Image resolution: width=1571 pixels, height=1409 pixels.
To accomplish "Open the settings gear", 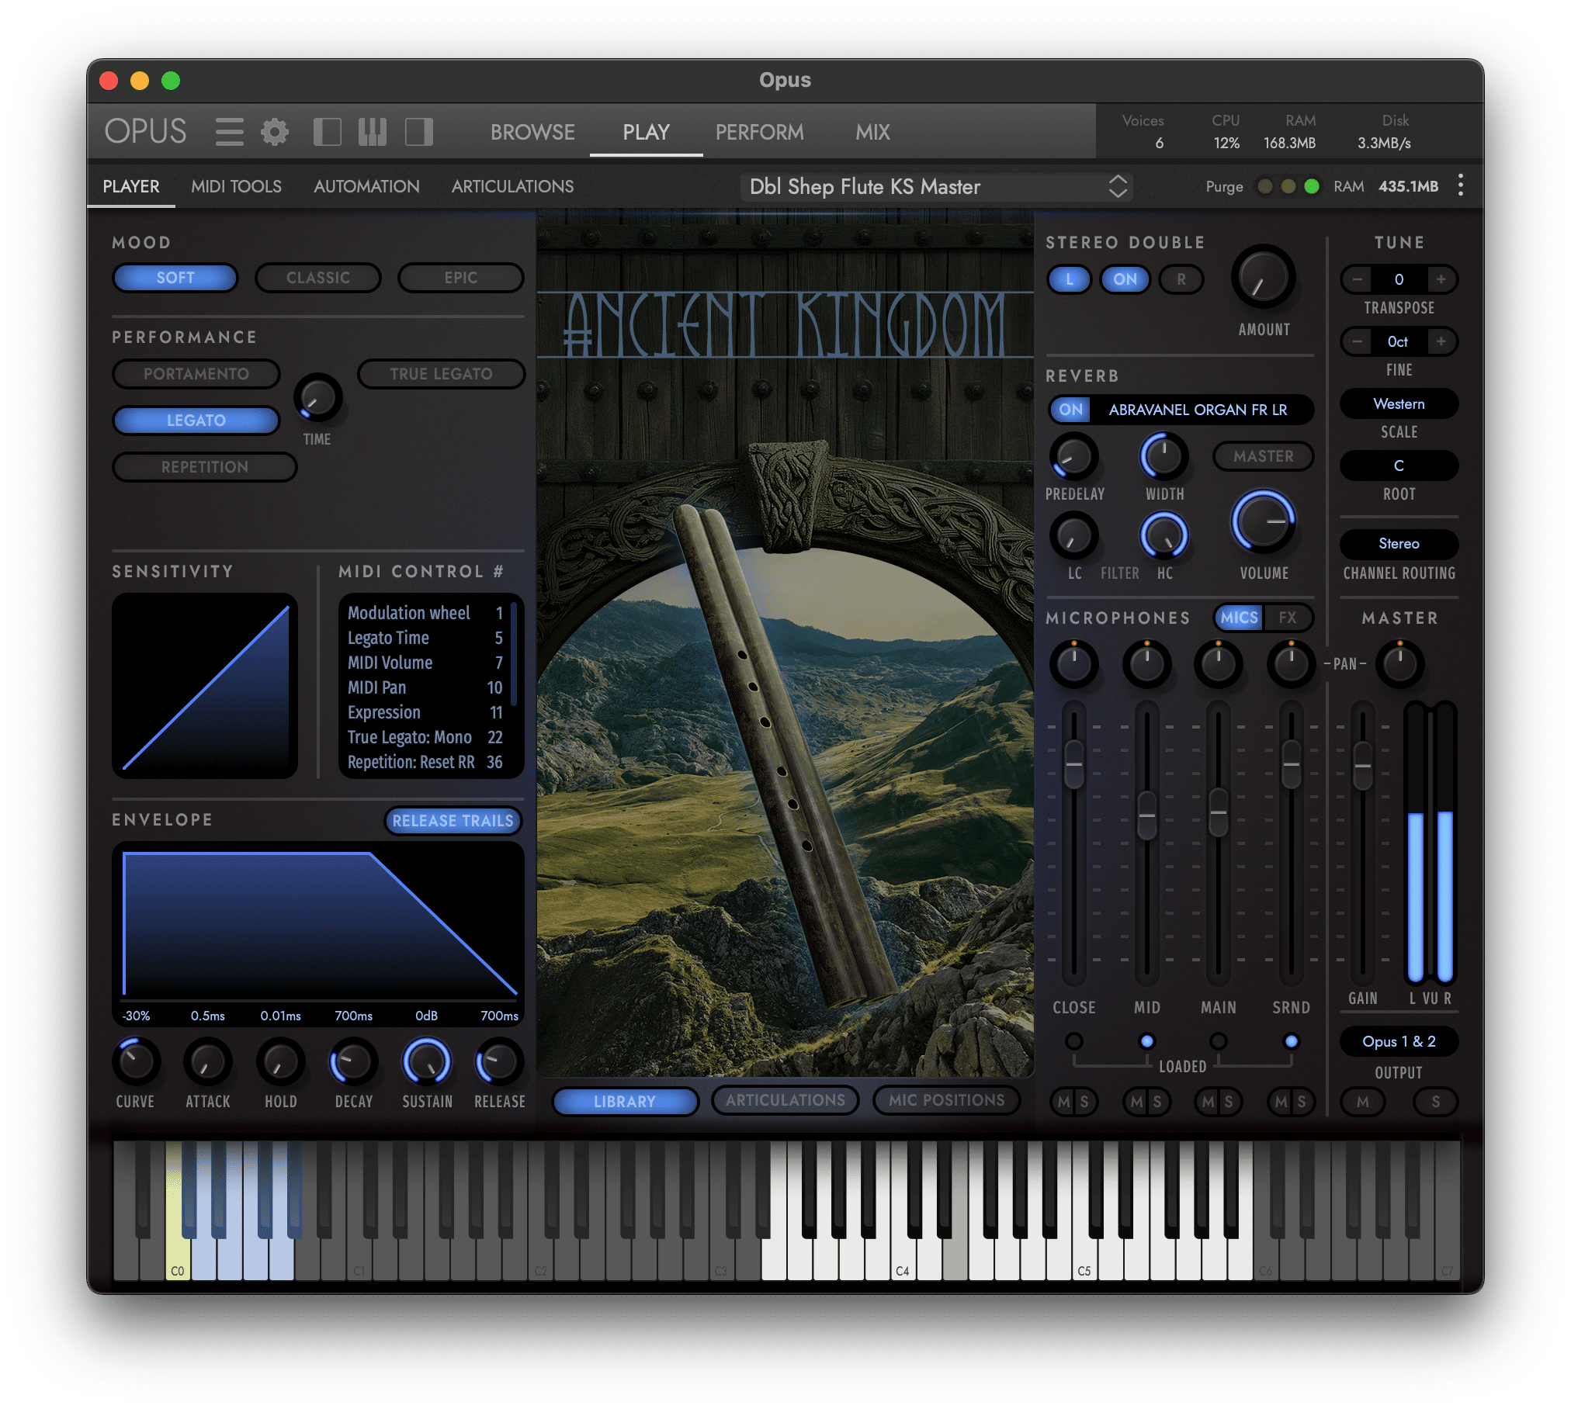I will point(274,132).
